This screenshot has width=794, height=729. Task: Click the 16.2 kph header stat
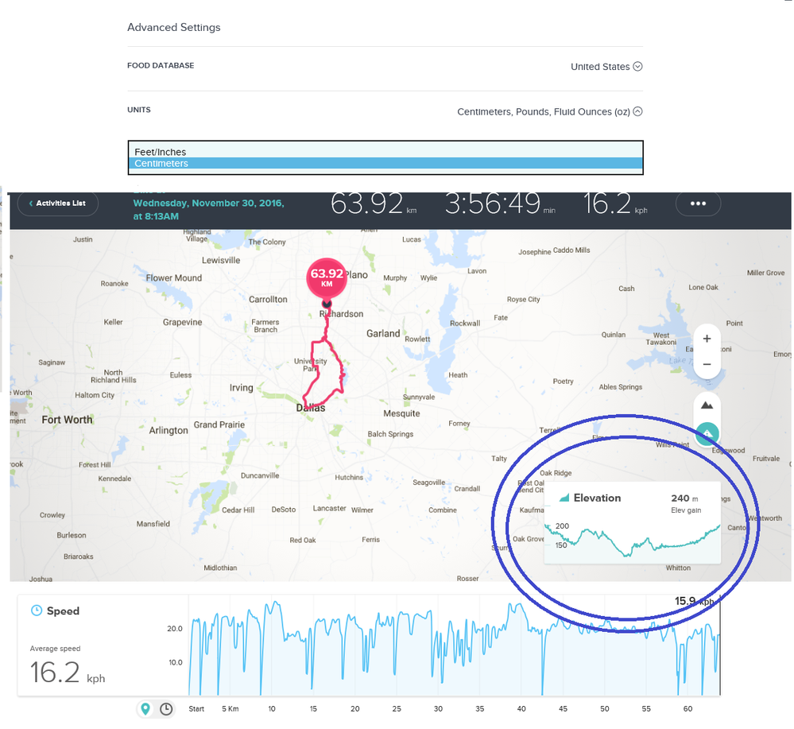coord(615,204)
